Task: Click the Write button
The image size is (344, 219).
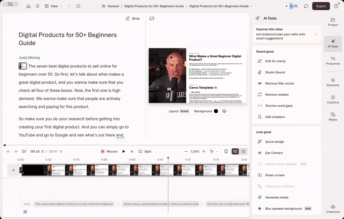Action: click(x=132, y=19)
